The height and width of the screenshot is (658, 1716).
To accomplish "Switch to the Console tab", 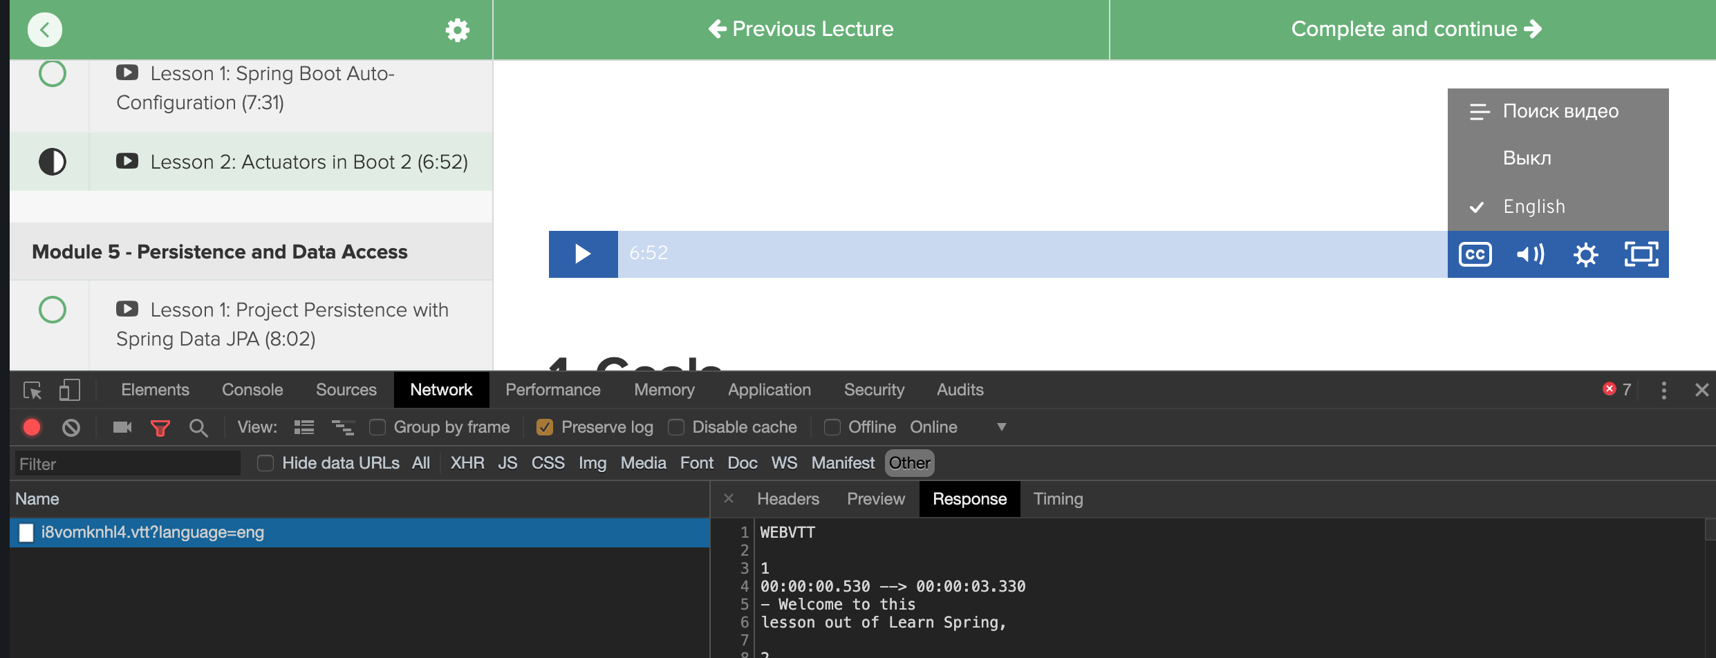I will click(252, 390).
